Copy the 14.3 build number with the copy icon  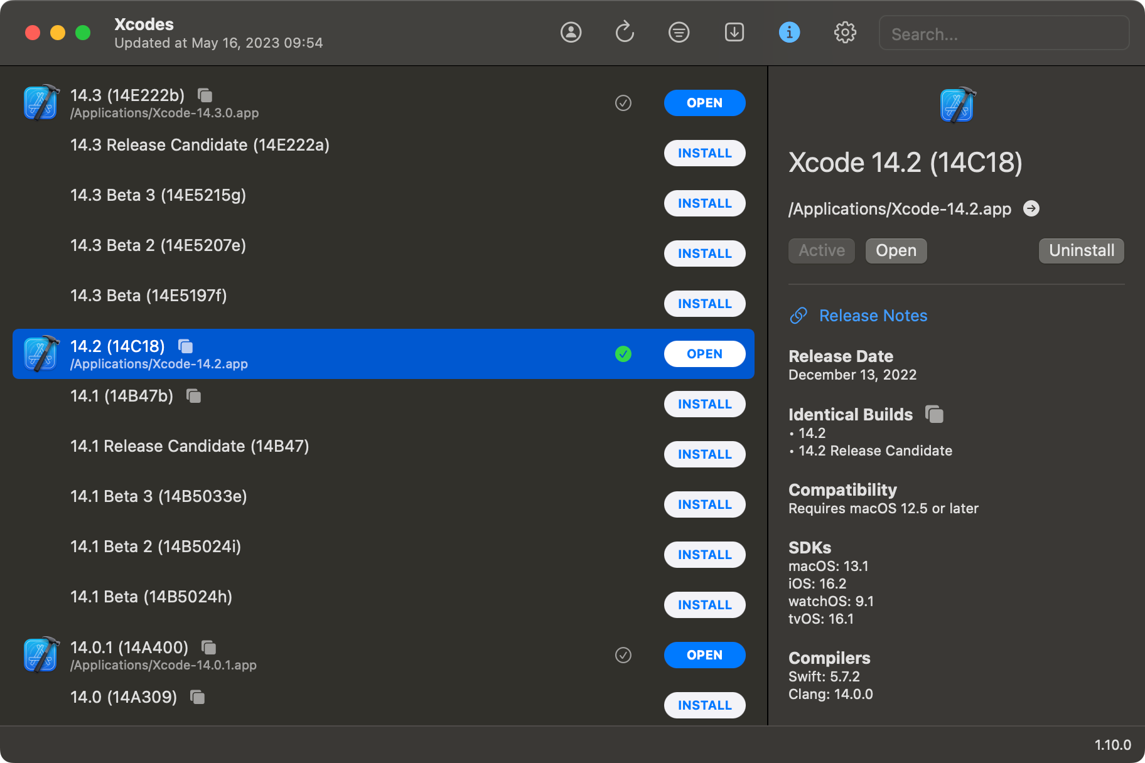pos(203,95)
